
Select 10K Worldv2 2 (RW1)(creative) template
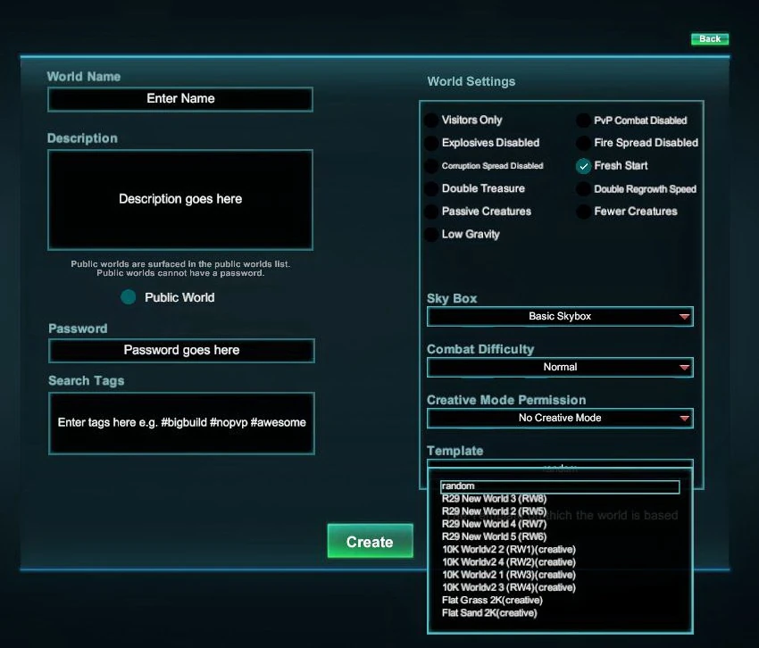point(509,549)
